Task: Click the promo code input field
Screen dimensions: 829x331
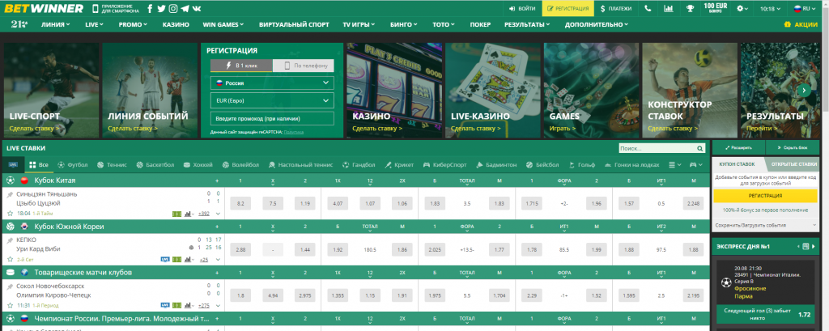Action: click(x=272, y=118)
